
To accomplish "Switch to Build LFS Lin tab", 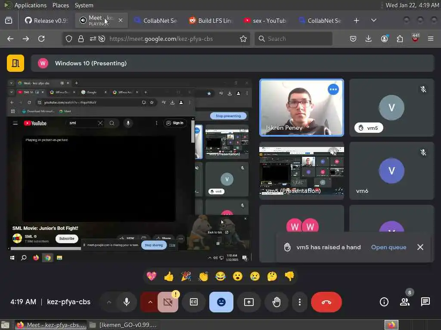I will click(x=210, y=21).
